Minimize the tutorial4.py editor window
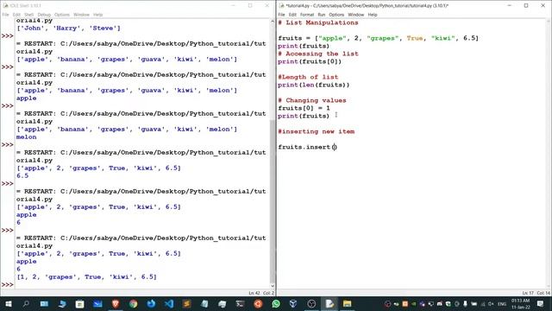Viewport: 552px width, 311px height. (x=510, y=5)
